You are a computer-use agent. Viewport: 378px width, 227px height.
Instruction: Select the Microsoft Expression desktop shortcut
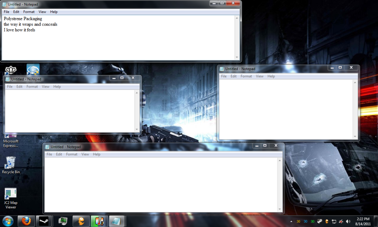click(11, 141)
